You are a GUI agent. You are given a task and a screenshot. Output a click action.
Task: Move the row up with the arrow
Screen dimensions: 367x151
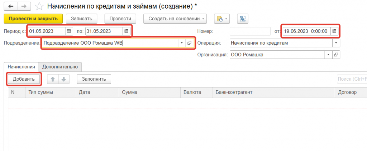click(53, 79)
